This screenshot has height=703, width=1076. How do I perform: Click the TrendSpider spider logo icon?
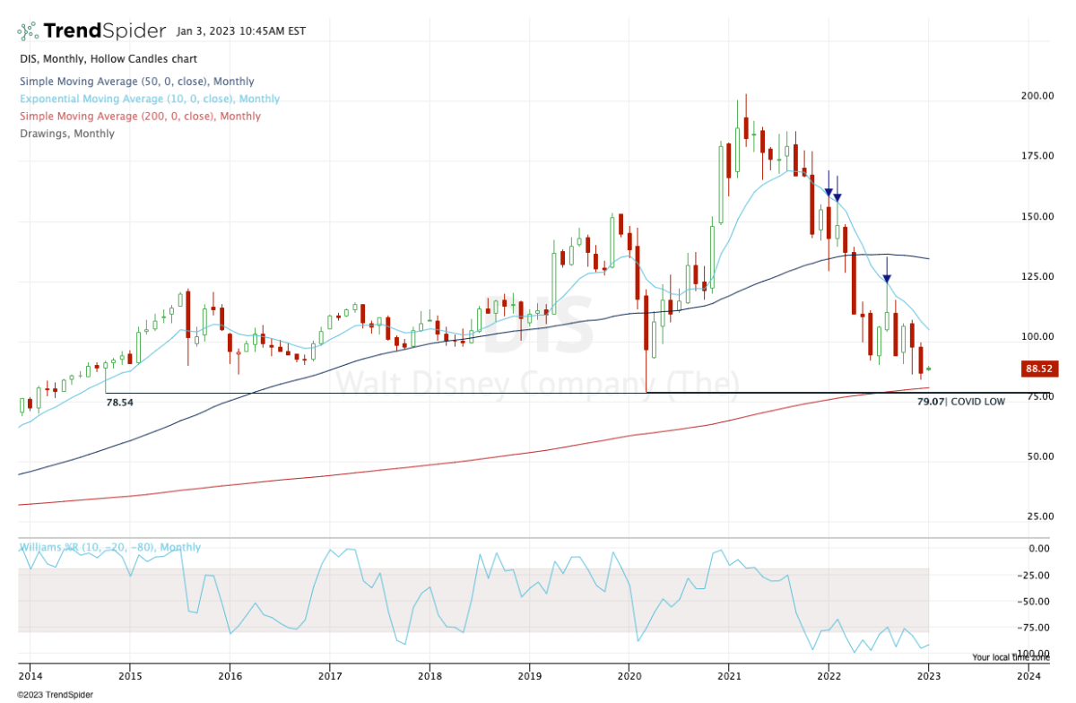[28, 31]
